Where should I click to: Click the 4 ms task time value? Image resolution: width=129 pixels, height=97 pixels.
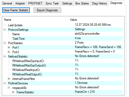(x=78, y=38)
